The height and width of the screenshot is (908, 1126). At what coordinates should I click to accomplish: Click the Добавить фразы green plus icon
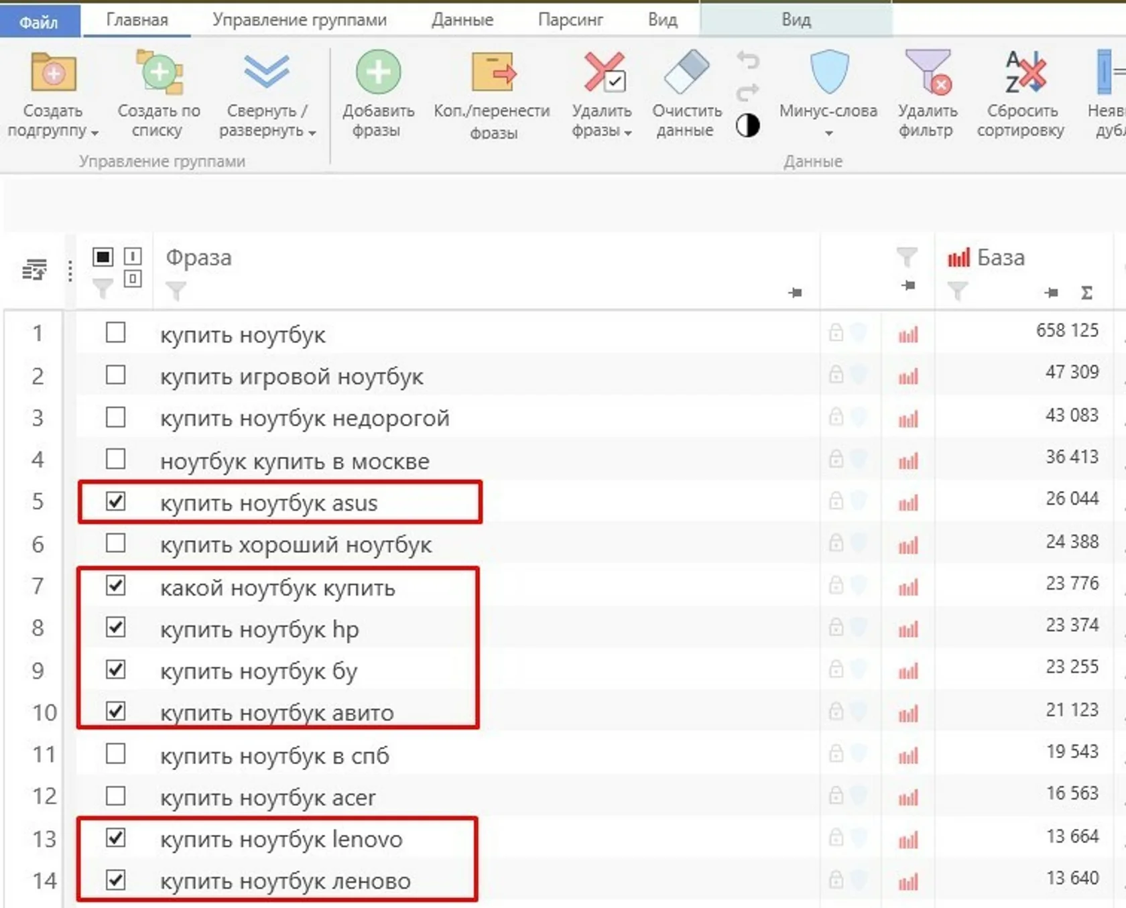click(378, 72)
